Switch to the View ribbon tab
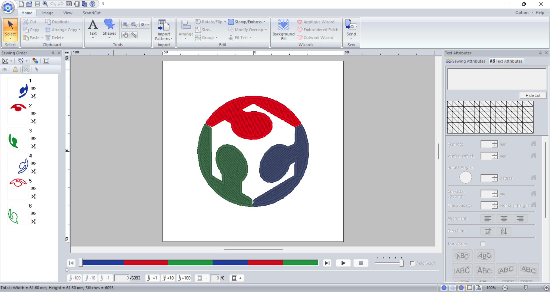Screen dimensions: 550x292 click(x=68, y=13)
